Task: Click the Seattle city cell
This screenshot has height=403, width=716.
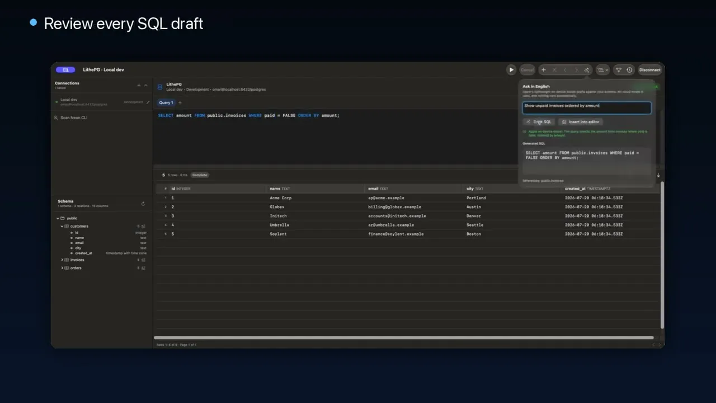Action: tap(475, 225)
